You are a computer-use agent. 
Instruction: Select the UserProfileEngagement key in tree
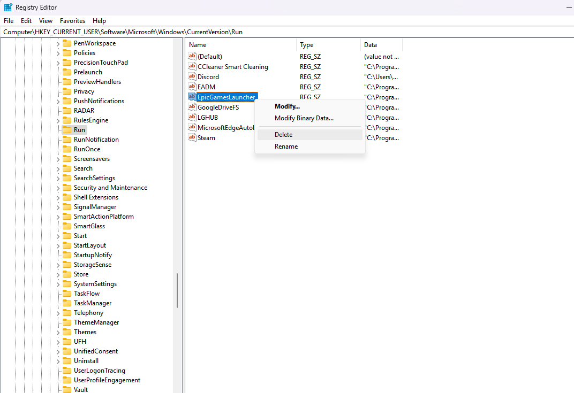click(x=107, y=380)
